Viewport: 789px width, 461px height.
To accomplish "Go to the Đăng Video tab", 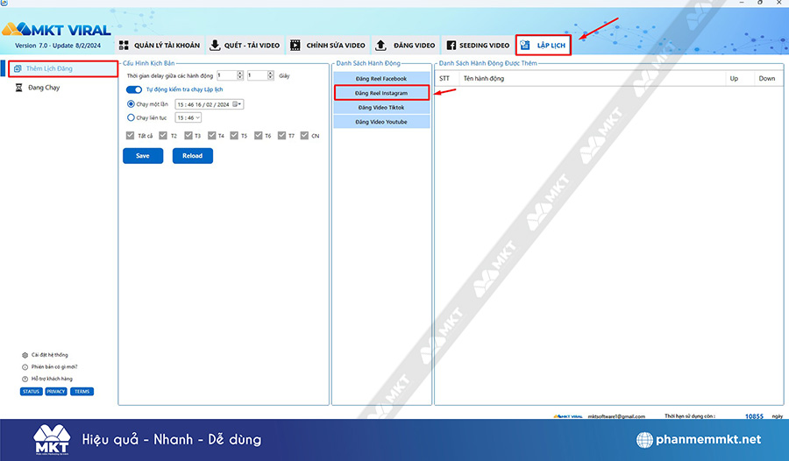I will tap(406, 46).
